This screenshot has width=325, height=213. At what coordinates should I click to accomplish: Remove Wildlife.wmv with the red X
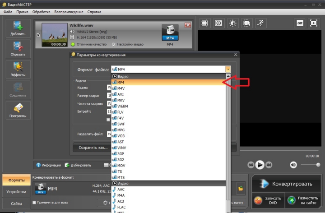coord(188,25)
